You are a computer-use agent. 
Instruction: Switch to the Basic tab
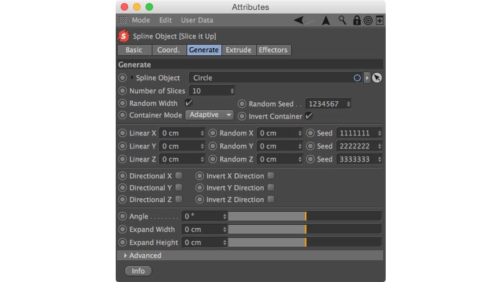(x=134, y=50)
